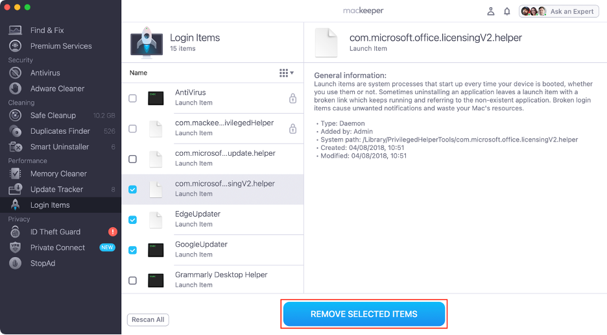Image resolution: width=607 pixels, height=335 pixels.
Task: Select Grammarly Desktop Helper item name
Action: click(221, 275)
